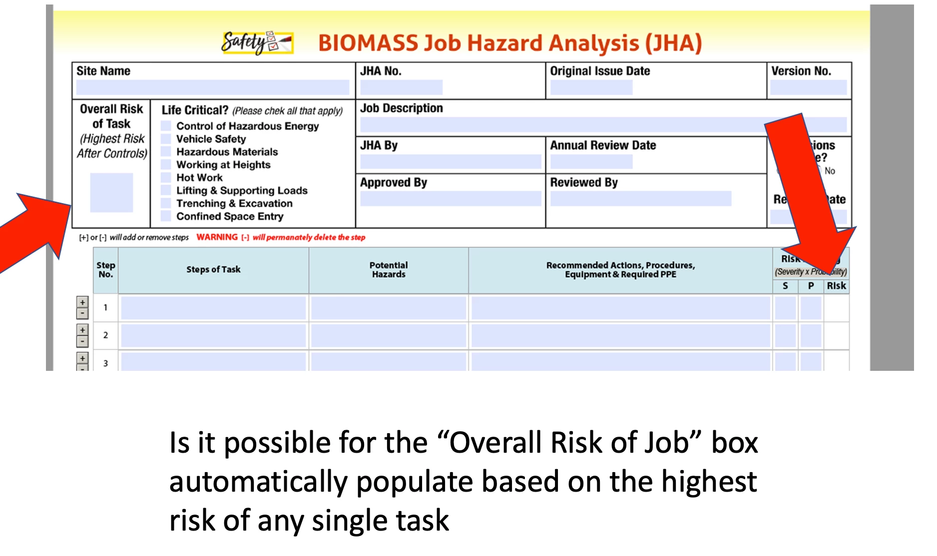Click the JHA No. input field
Viewport: 937px width, 556px height.
click(x=401, y=87)
